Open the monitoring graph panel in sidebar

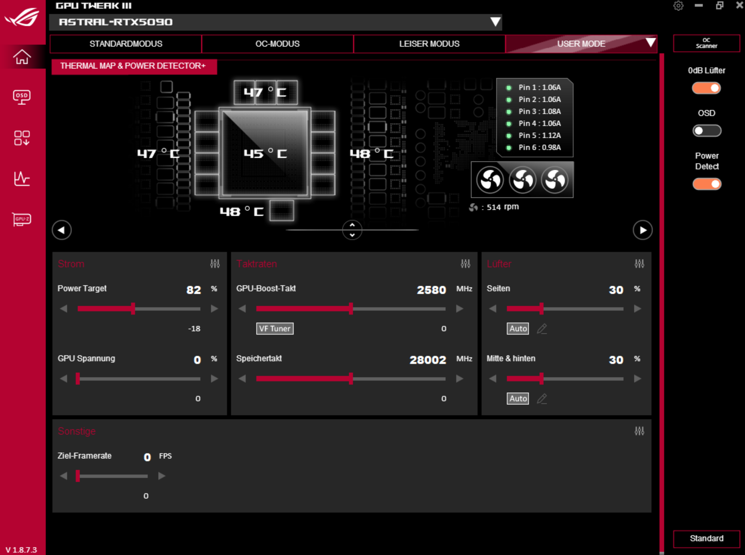click(x=22, y=179)
